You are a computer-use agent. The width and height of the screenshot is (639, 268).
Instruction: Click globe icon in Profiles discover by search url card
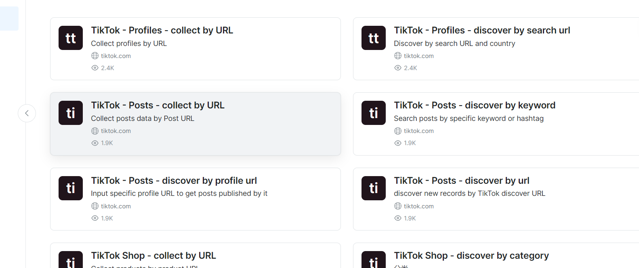[x=398, y=56]
